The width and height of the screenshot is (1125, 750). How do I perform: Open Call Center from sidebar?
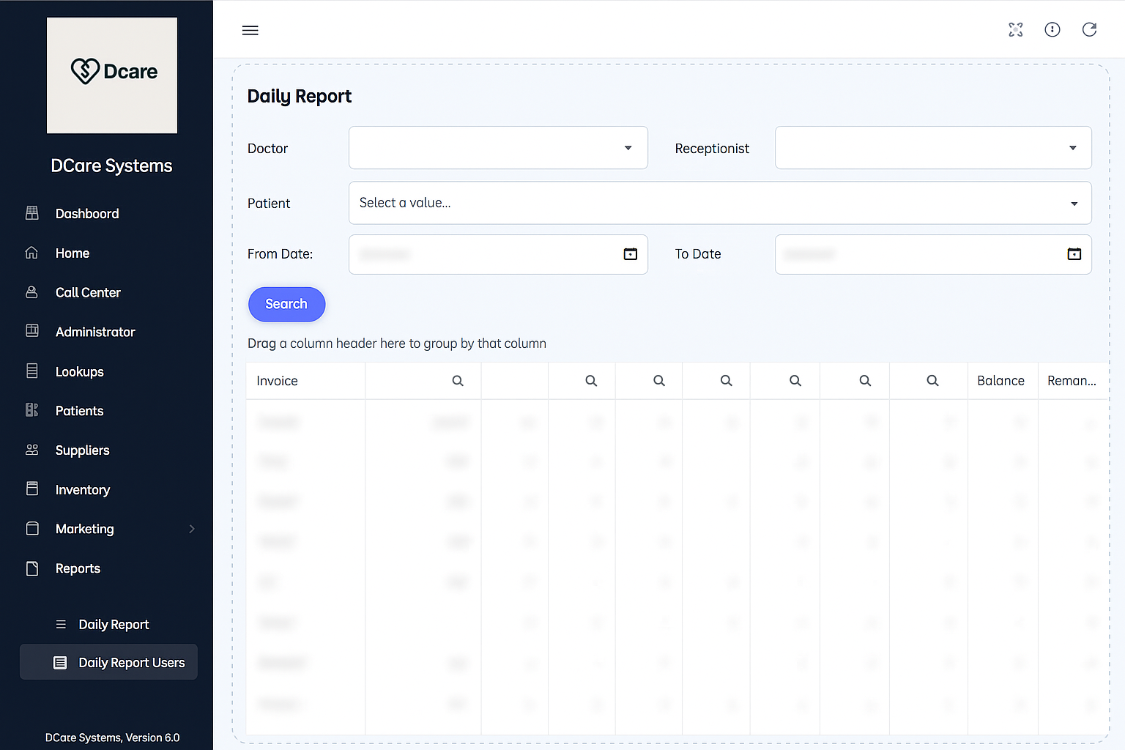coord(88,292)
